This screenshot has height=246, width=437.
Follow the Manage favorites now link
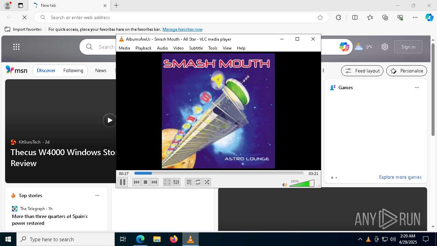tap(182, 29)
